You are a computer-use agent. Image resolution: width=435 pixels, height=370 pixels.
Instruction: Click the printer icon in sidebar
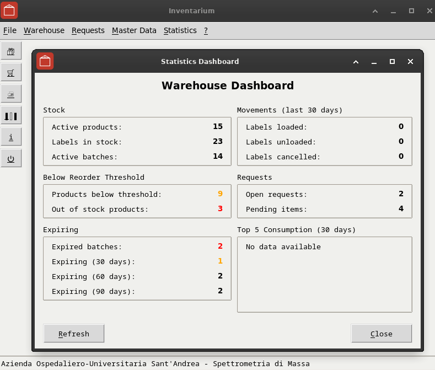[11, 94]
